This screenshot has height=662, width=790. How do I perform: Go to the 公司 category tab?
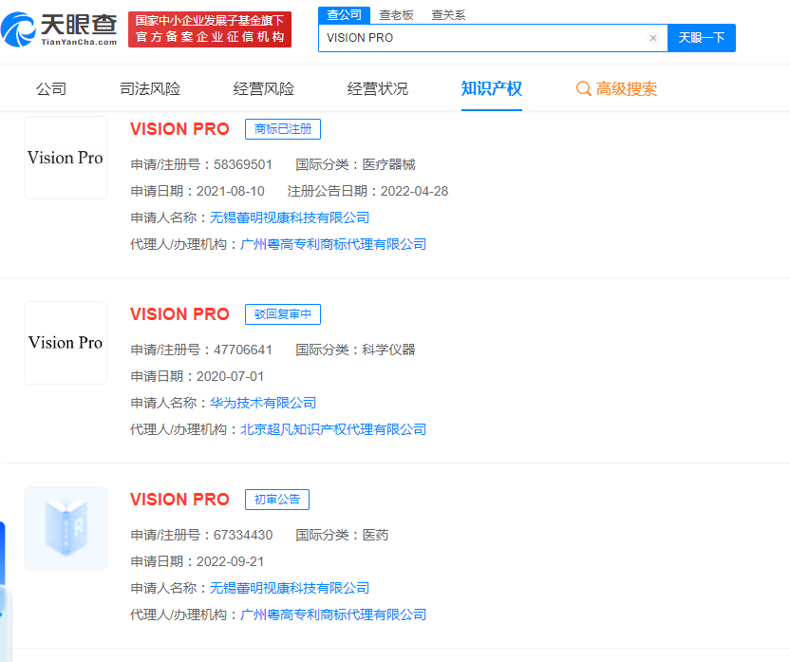coord(51,89)
